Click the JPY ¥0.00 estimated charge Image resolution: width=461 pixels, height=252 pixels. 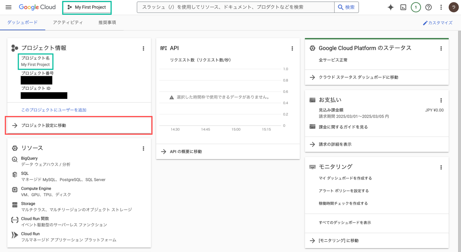coord(434,110)
